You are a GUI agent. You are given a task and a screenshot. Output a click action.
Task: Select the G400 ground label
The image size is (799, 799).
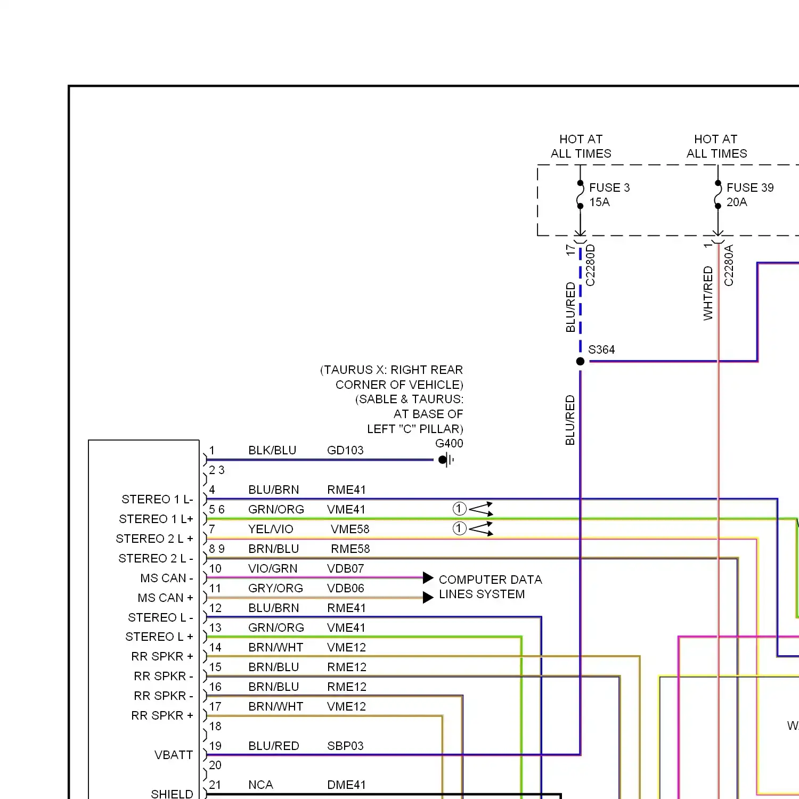(x=449, y=443)
